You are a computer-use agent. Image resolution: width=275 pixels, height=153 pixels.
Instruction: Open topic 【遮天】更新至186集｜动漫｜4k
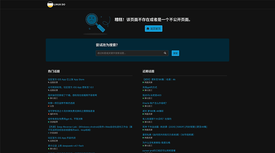tap(159, 79)
